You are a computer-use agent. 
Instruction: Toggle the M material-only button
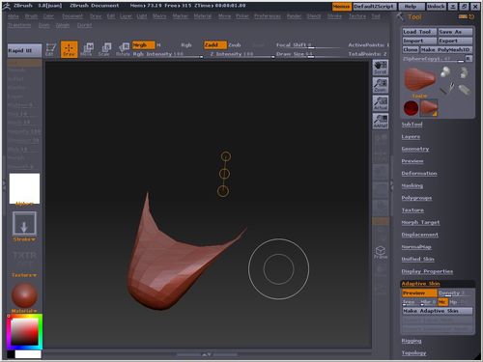(158, 45)
